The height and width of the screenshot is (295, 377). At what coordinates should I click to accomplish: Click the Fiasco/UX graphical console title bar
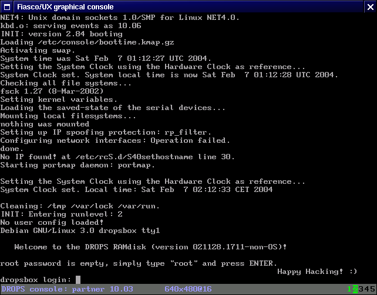tap(188, 7)
